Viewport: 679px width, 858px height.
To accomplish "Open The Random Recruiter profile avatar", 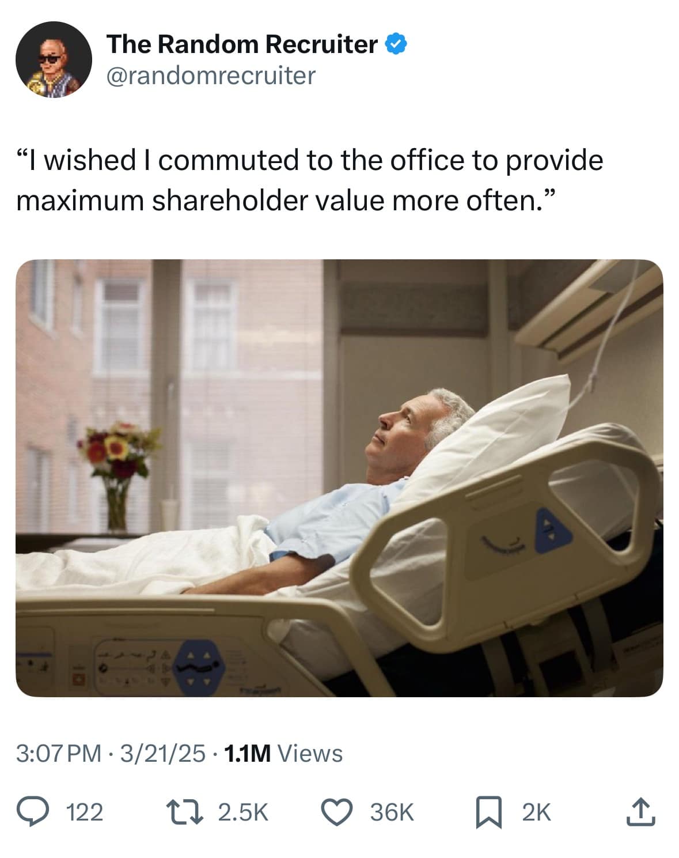I will 54,60.
